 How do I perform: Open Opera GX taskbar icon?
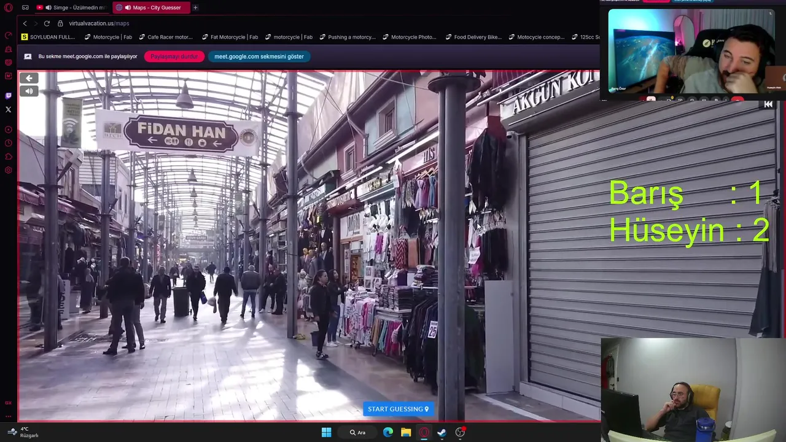(x=424, y=432)
